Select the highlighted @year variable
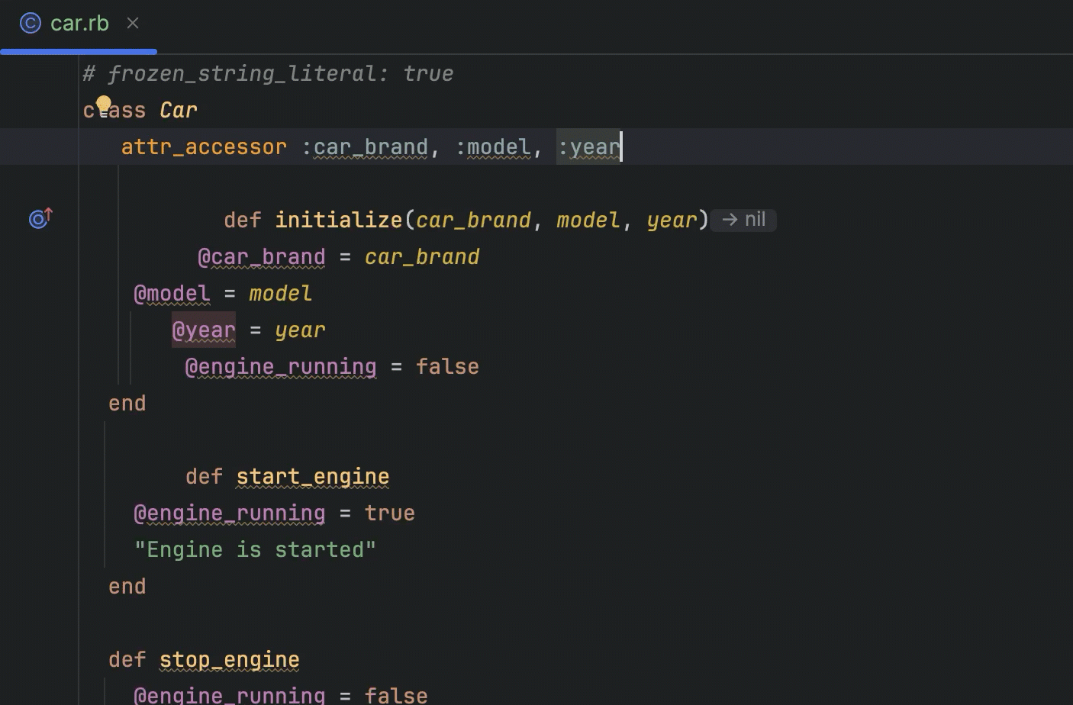This screenshot has width=1073, height=705. (x=203, y=330)
